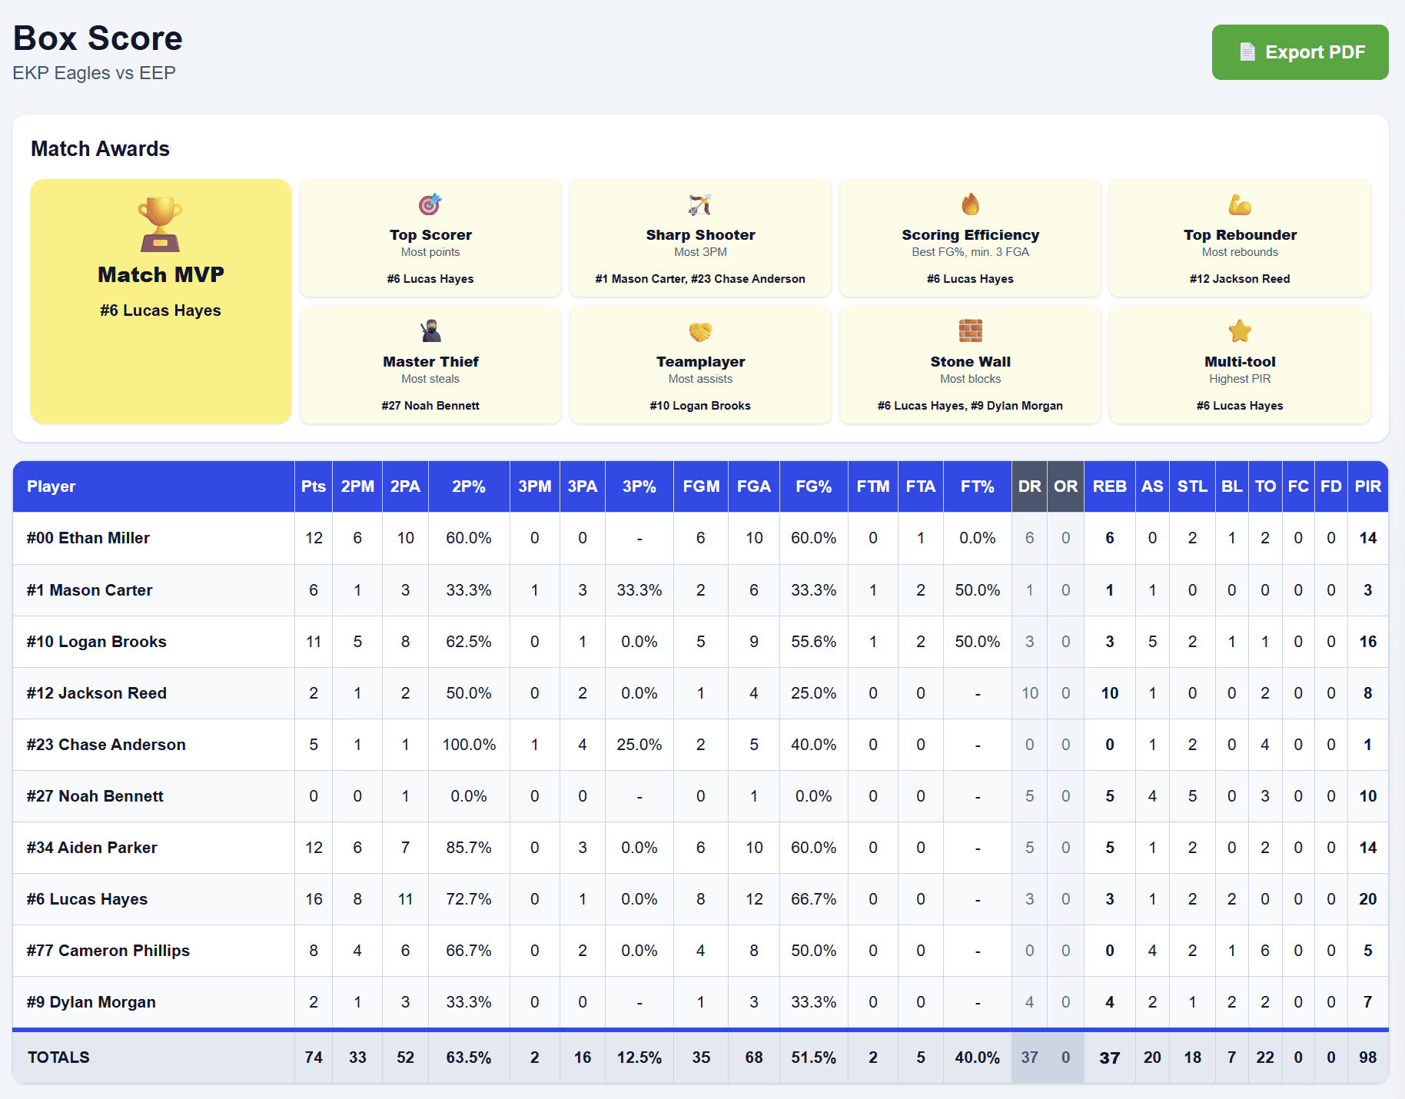Viewport: 1405px width, 1099px height.
Task: Select the Top Scorer award title
Action: (x=430, y=235)
